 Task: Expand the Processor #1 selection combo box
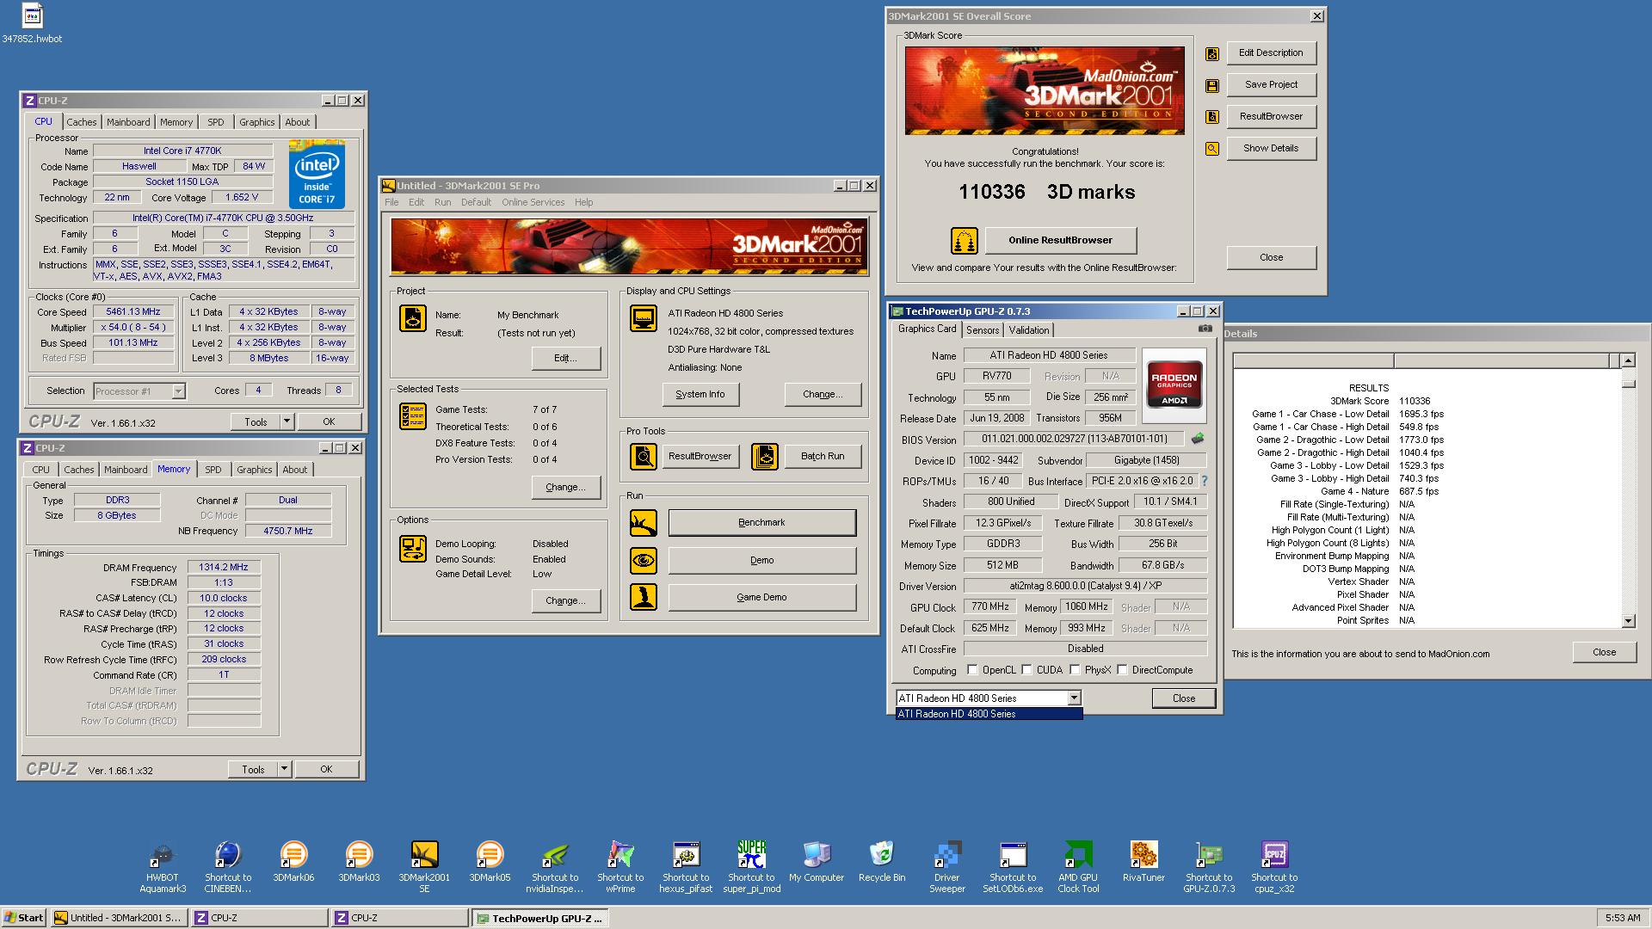(178, 391)
